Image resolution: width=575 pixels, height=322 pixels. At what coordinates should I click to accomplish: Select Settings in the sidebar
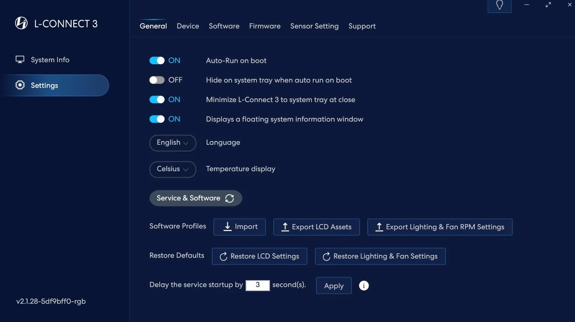tap(55, 85)
